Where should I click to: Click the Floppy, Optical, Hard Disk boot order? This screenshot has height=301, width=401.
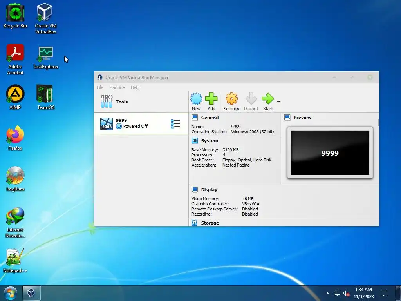tap(247, 160)
